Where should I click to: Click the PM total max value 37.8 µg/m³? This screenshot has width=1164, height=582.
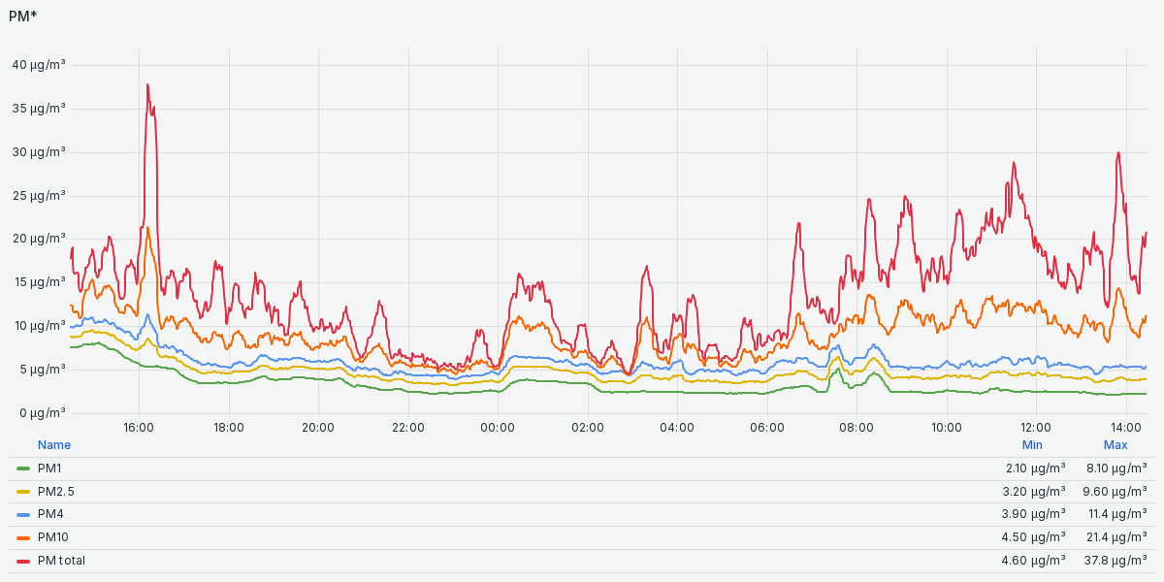(x=1115, y=561)
